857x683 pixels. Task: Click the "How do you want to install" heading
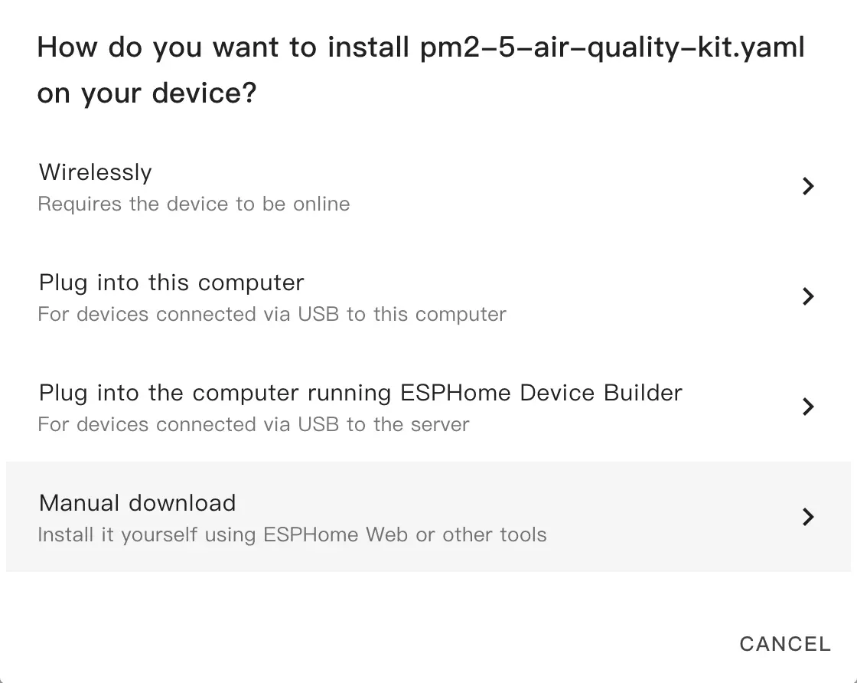[222, 48]
